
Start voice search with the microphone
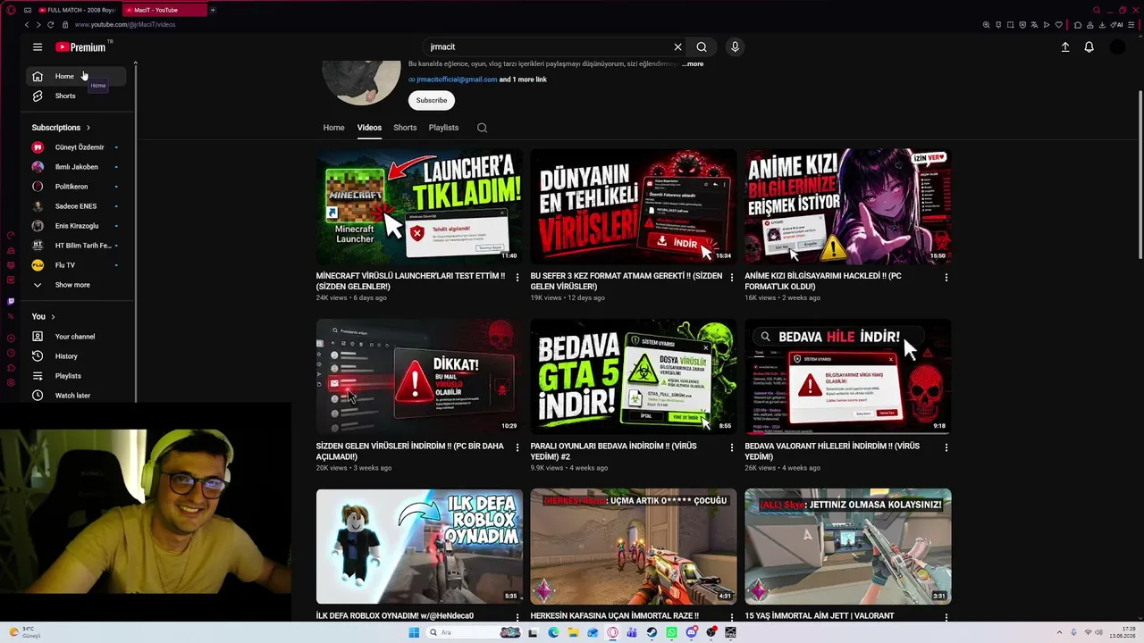(735, 47)
